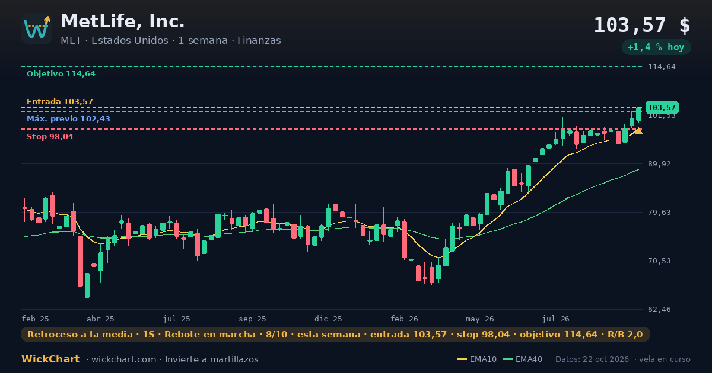Click the orange triangle marker near latest candle
This screenshot has height=373, width=712.
click(x=638, y=130)
